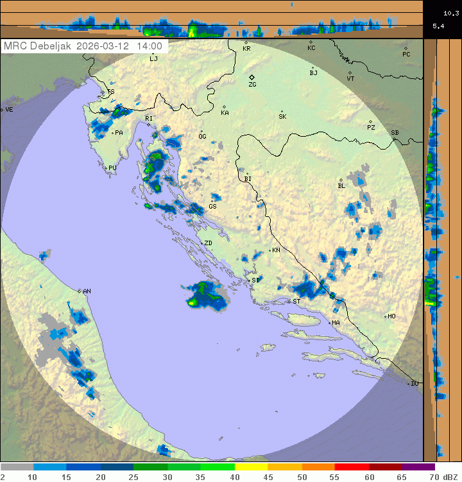Click the MRC Debeljak radar title label
The width and height of the screenshot is (462, 482).
[x=38, y=46]
